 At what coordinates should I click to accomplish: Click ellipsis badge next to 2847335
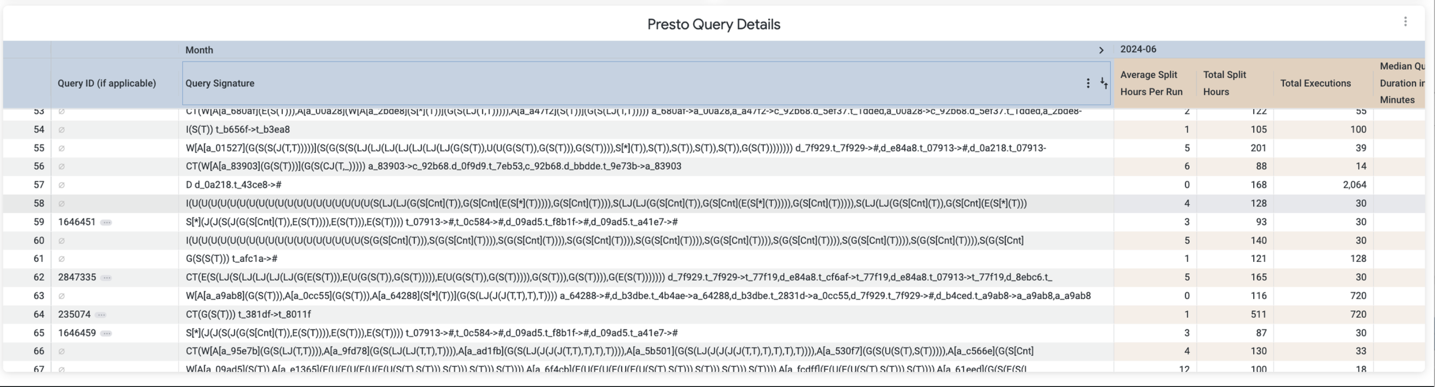[106, 277]
